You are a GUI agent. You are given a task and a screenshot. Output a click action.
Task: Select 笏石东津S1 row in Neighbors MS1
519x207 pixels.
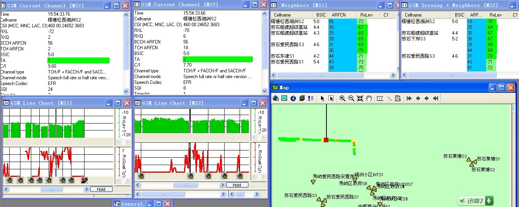[333, 56]
